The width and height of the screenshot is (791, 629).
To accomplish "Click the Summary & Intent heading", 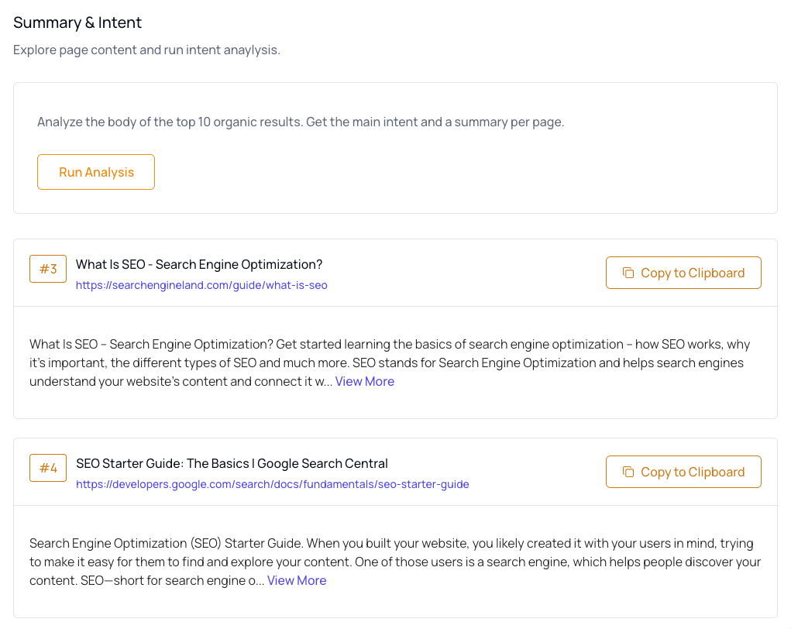I will click(x=77, y=22).
